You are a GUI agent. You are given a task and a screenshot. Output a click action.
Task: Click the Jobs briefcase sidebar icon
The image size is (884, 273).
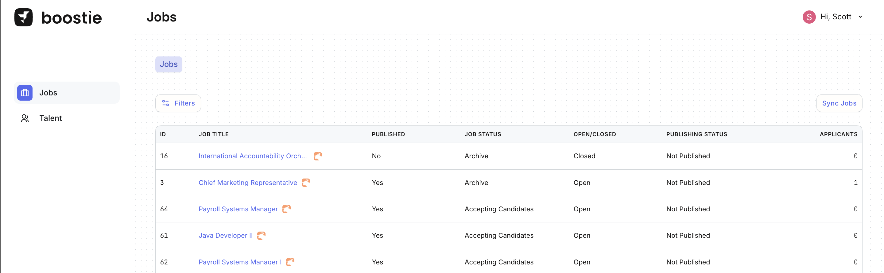click(25, 93)
